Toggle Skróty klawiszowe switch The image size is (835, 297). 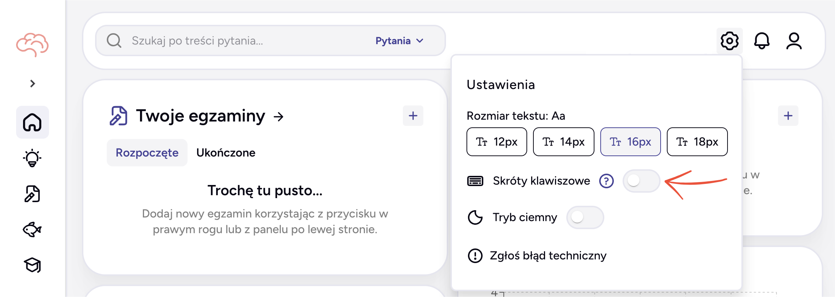(641, 181)
